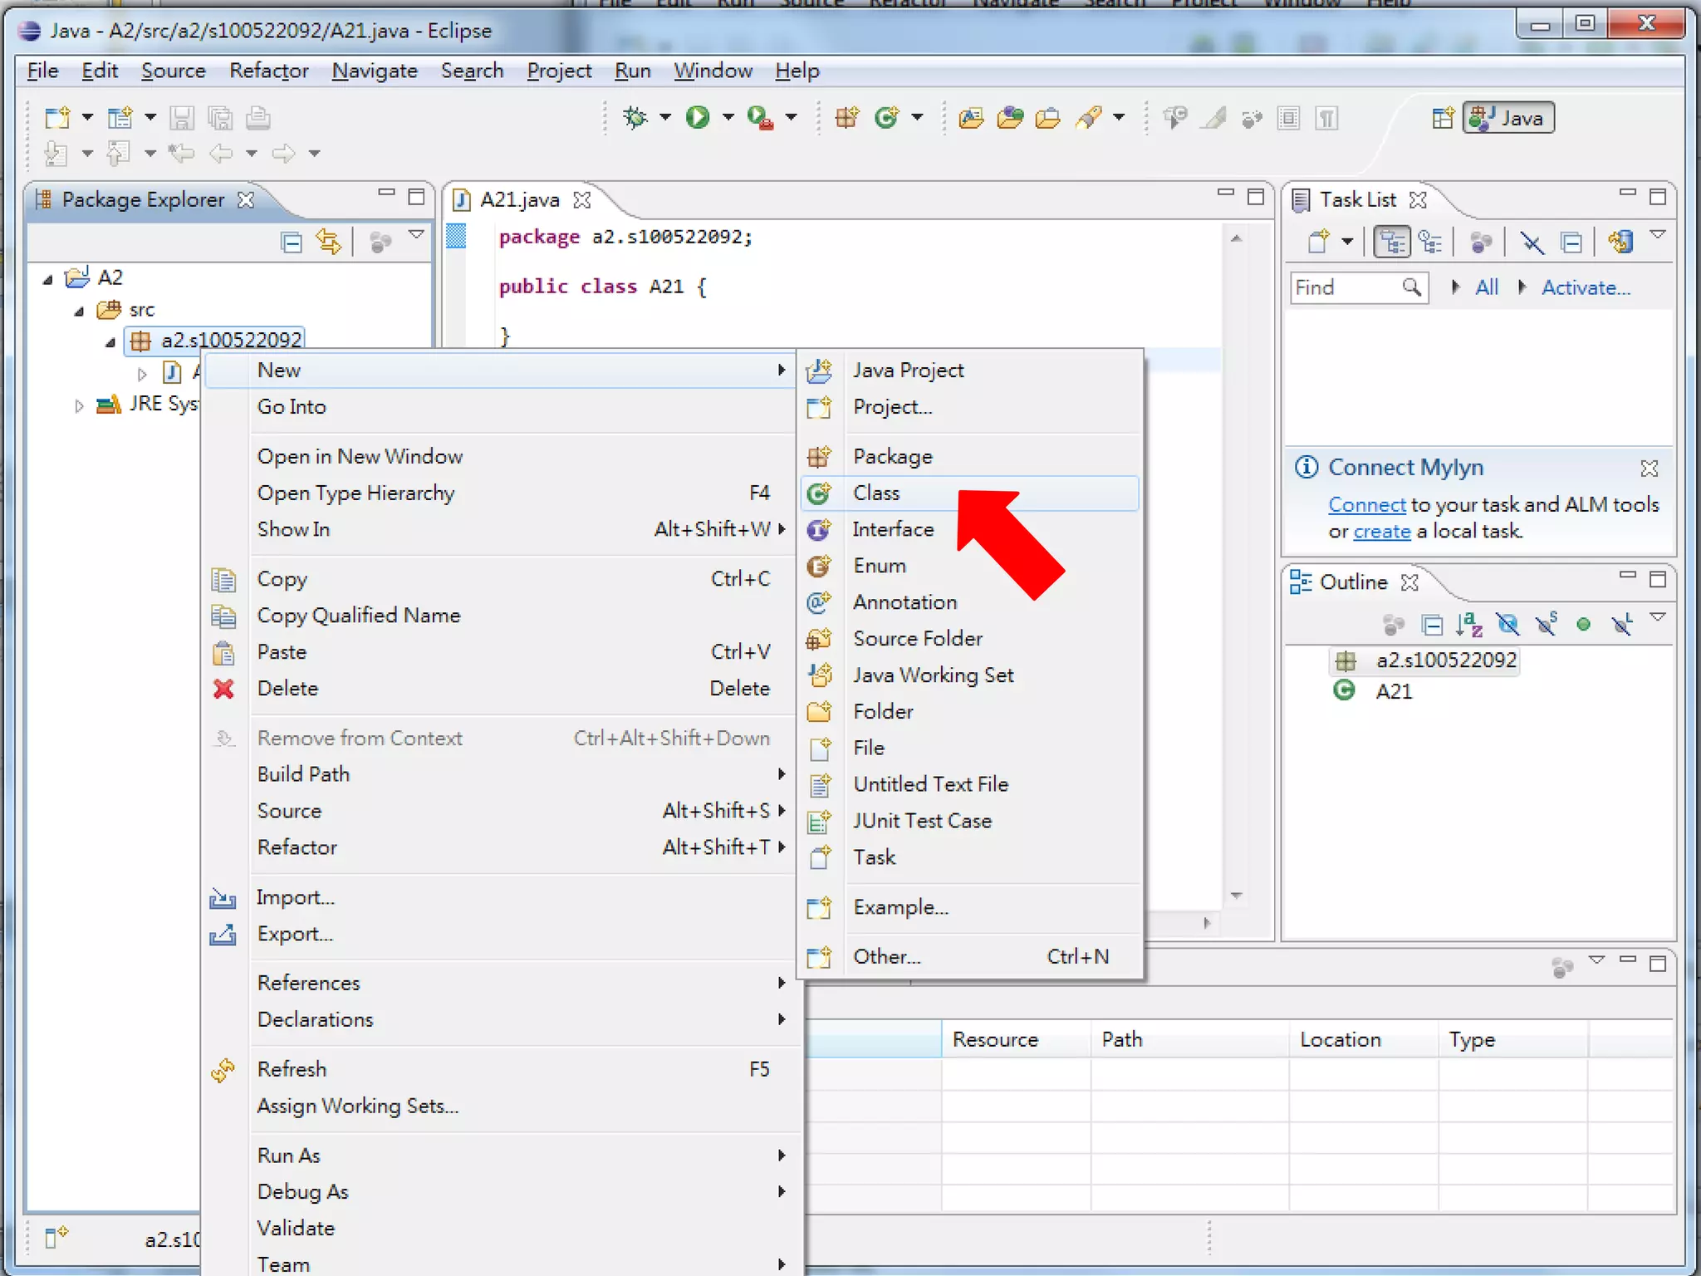Open the Refactor menu in menu bar
The width and height of the screenshot is (1701, 1276).
[x=268, y=71]
